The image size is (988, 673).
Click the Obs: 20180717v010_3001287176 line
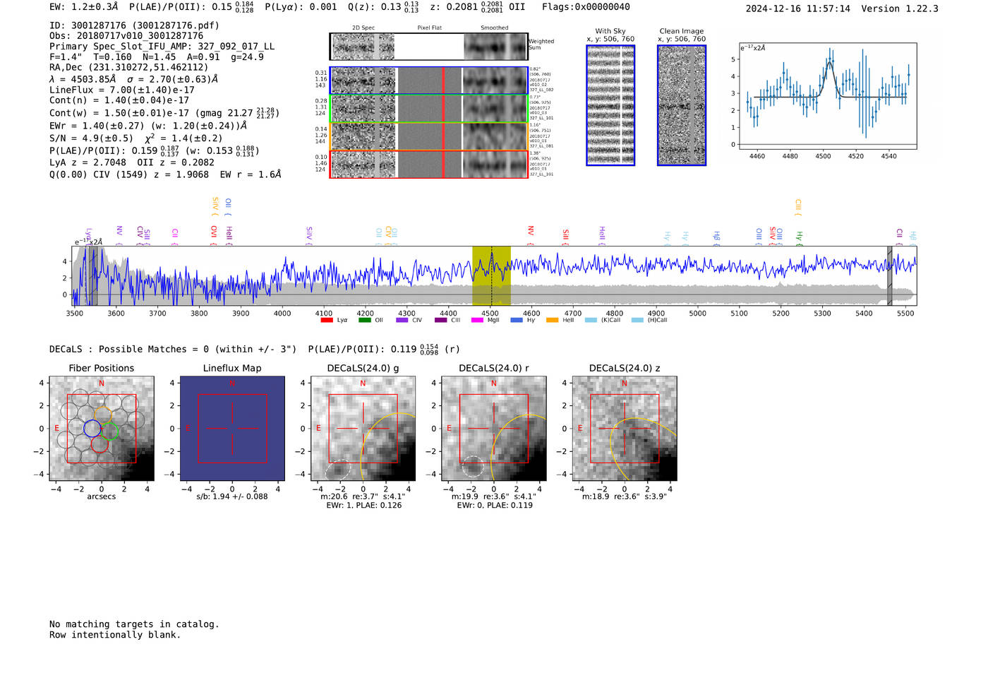coord(126,36)
